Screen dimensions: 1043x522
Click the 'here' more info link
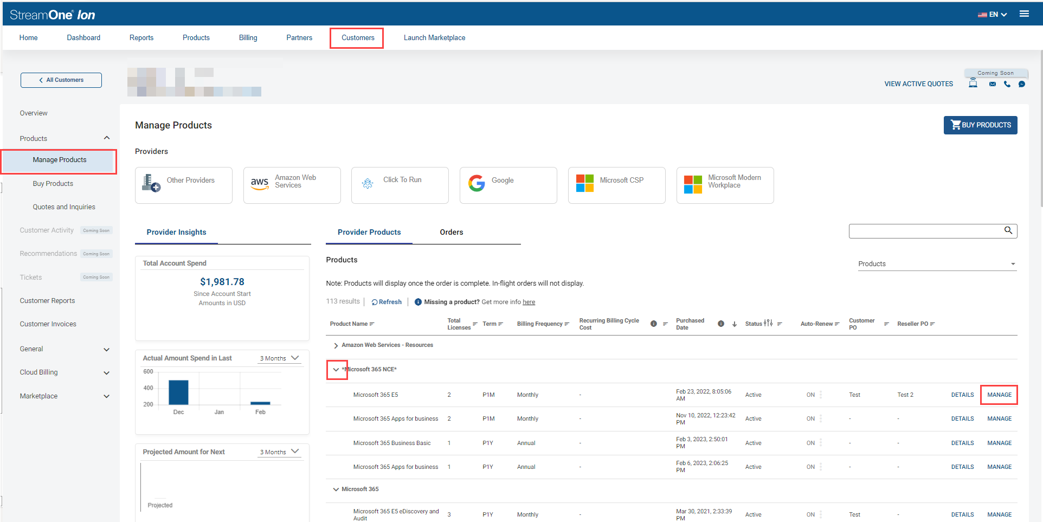click(x=529, y=302)
